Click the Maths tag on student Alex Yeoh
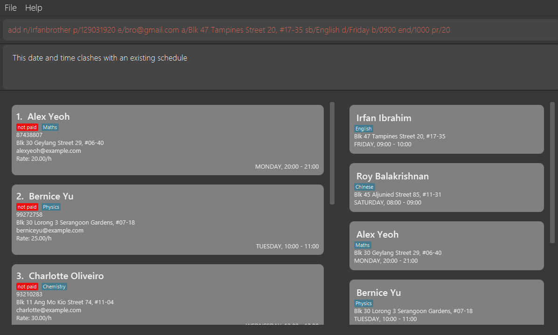This screenshot has height=335, width=558. (x=50, y=127)
